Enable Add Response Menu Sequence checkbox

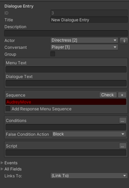(8, 109)
